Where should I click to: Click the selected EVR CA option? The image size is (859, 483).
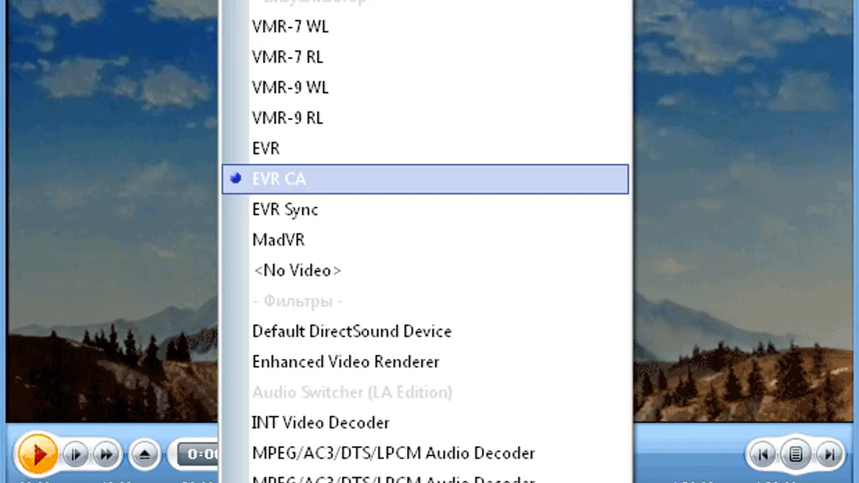(x=279, y=179)
